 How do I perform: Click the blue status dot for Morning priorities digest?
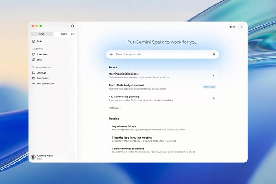pyautogui.click(x=214, y=75)
